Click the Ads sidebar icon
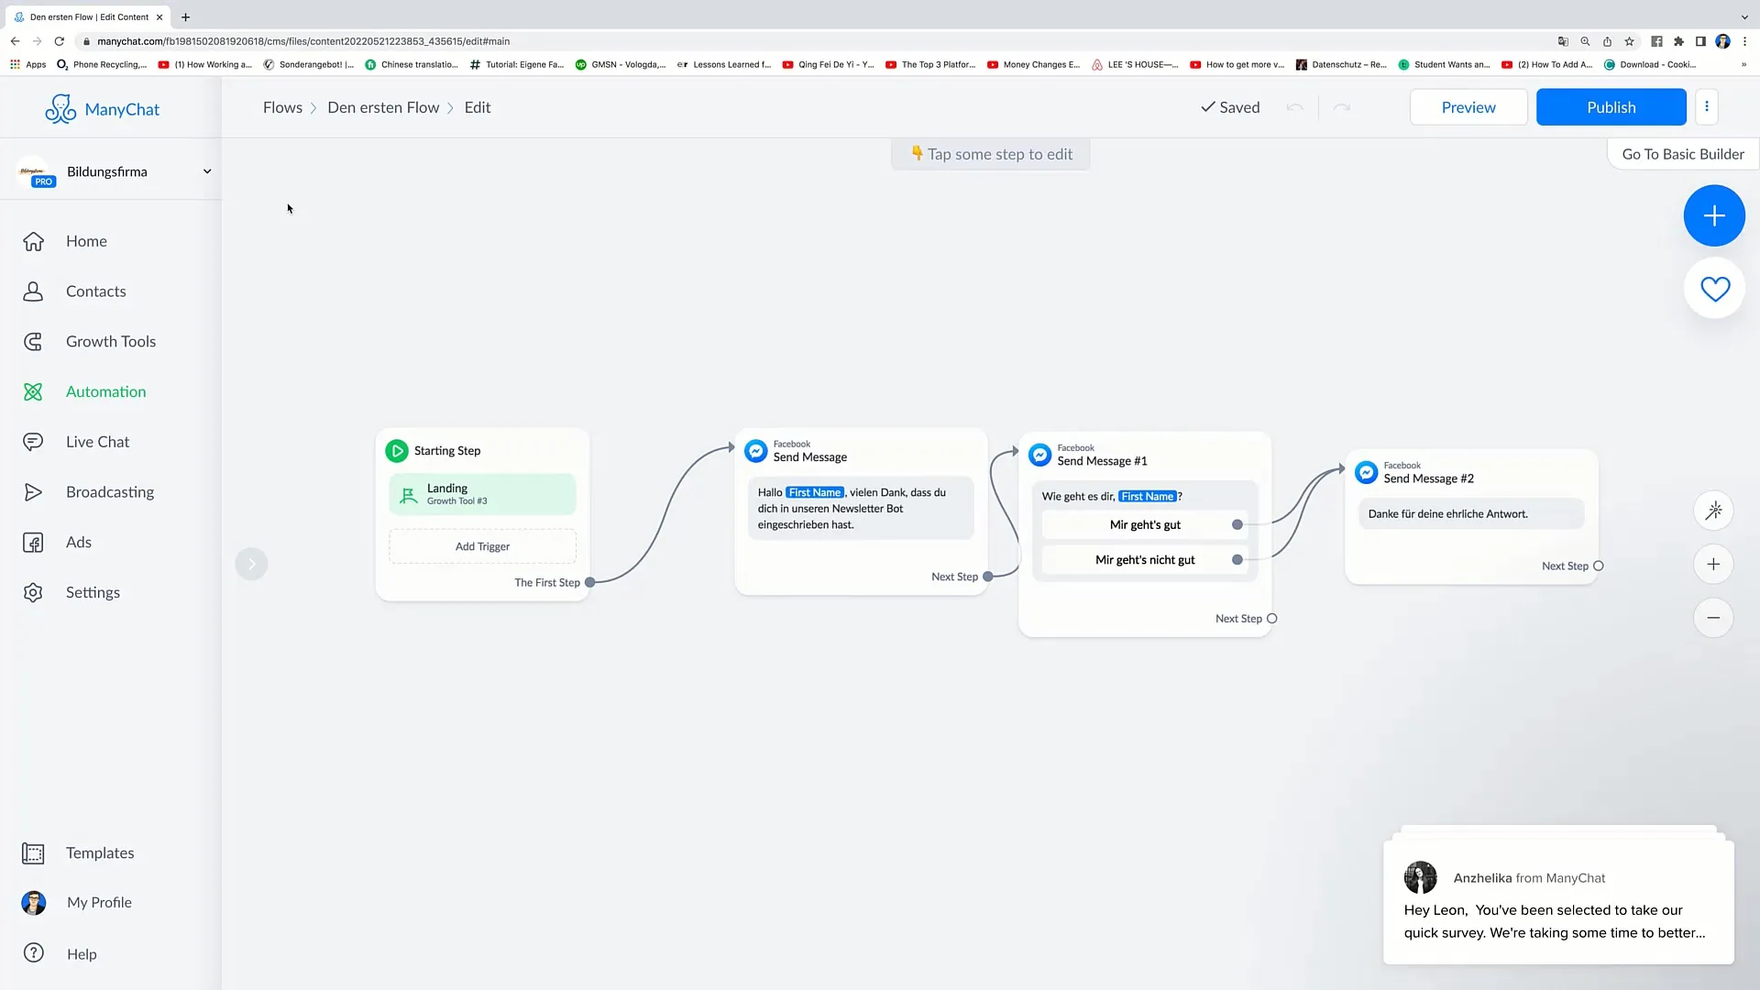1760x990 pixels. click(33, 543)
